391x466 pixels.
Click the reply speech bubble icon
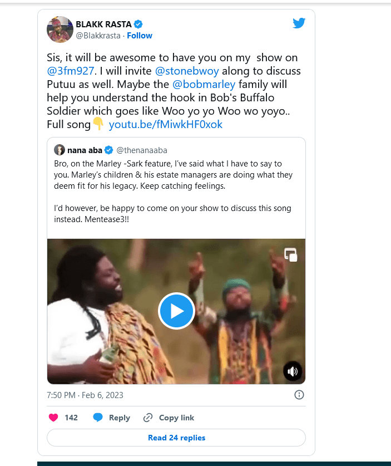[x=98, y=418]
